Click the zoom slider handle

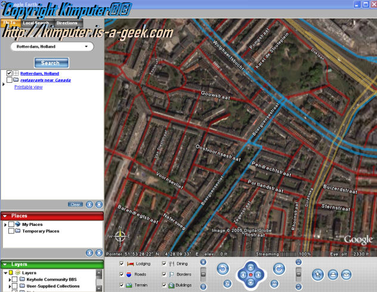(203, 274)
